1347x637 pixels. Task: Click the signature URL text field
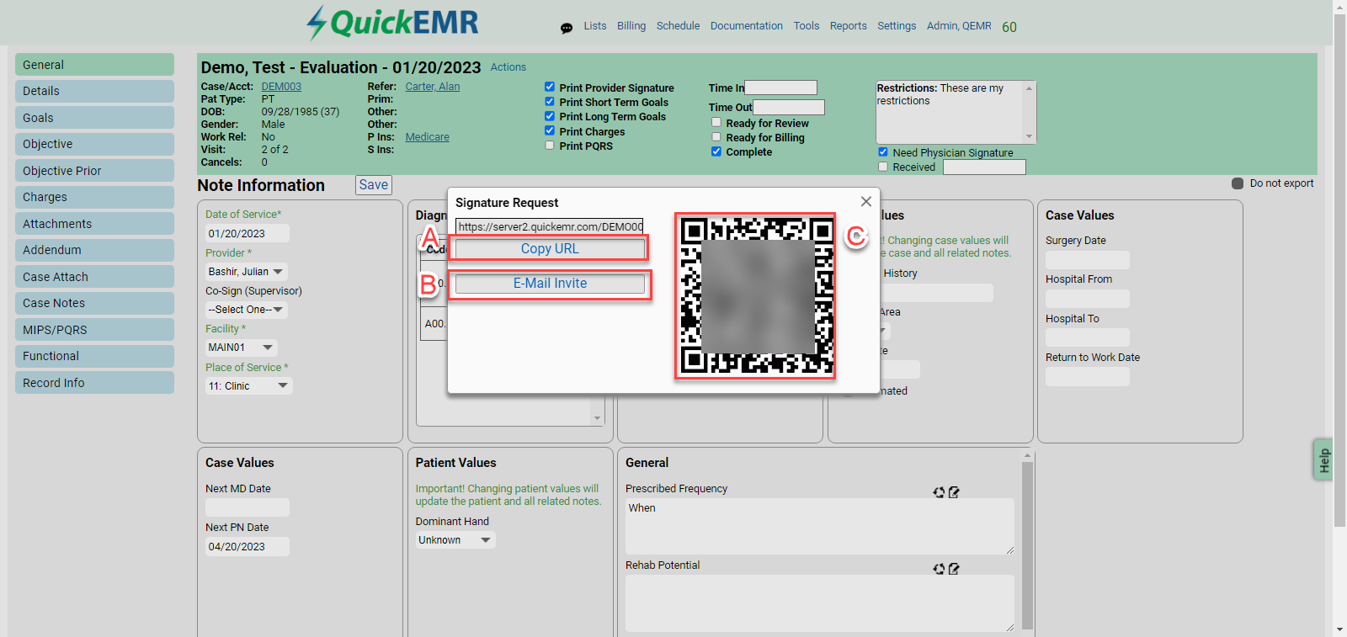(x=550, y=226)
